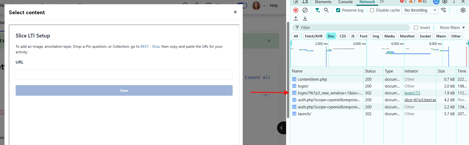Click the black side drawer chevron button
The height and width of the screenshot is (145, 469).
[282, 128]
